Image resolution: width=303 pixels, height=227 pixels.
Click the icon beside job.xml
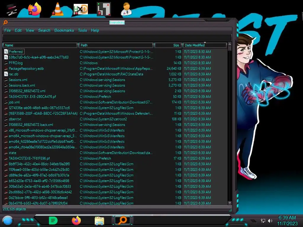pos(6,102)
